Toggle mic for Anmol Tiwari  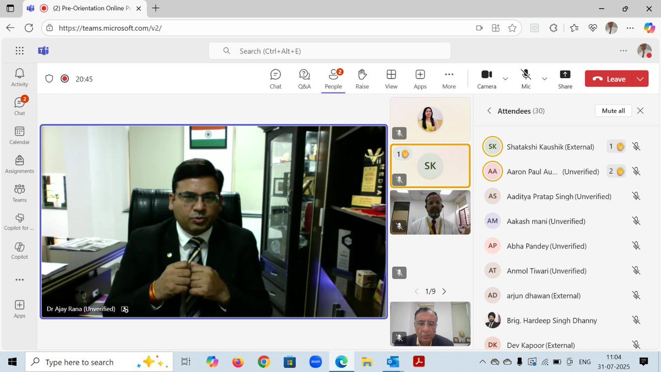click(x=636, y=271)
